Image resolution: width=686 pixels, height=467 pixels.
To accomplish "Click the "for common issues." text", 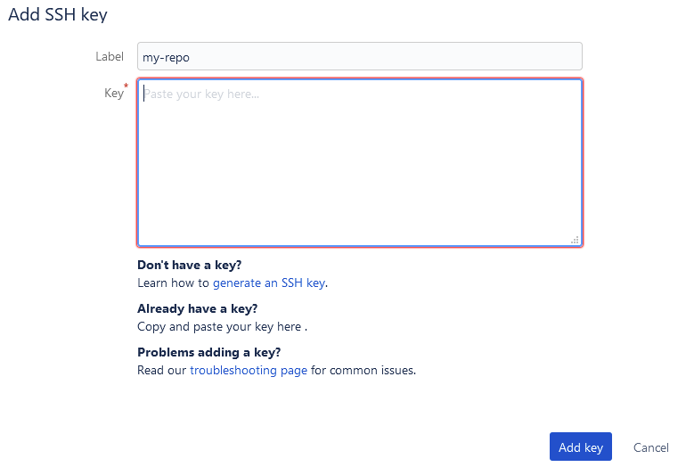I will tap(363, 370).
